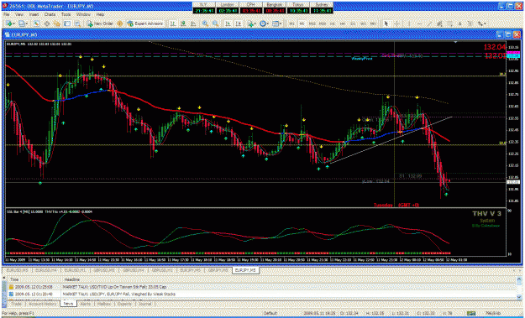Select the Text Label tool

(470, 23)
